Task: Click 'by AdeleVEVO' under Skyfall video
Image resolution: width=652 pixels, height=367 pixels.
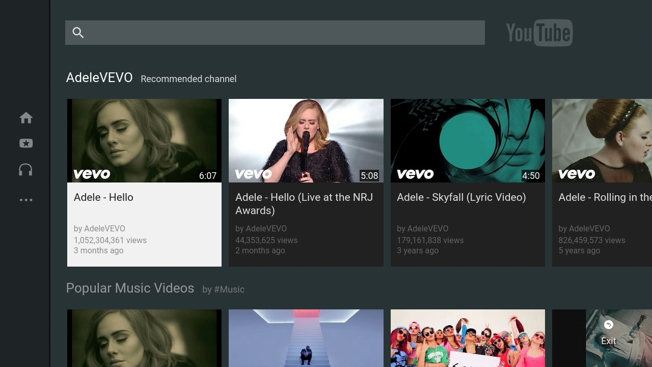Action: click(x=423, y=228)
